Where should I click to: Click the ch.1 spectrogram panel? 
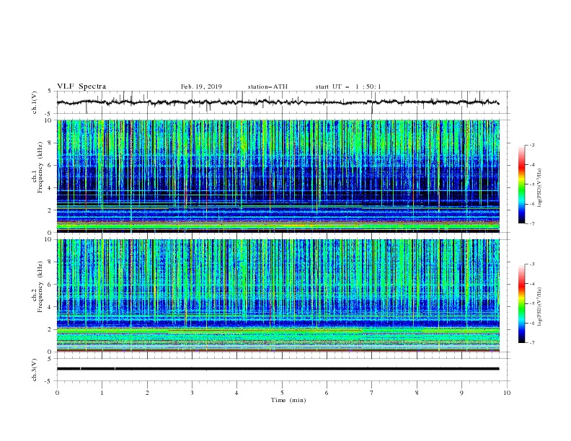[x=278, y=176]
